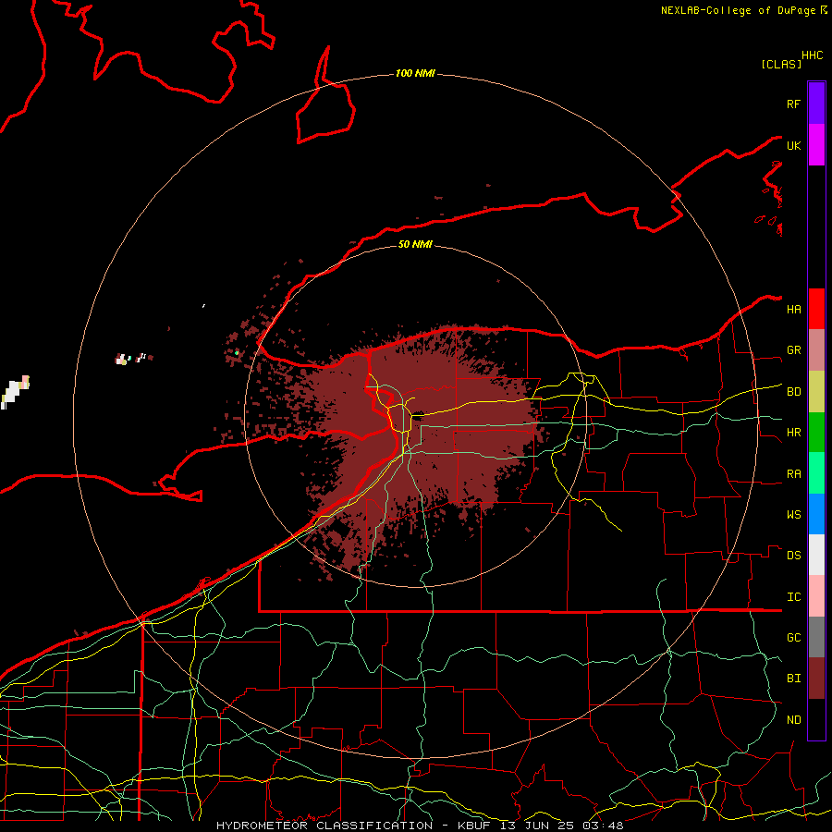
Task: Click the "[CLAS]" units label
Action: 781,64
